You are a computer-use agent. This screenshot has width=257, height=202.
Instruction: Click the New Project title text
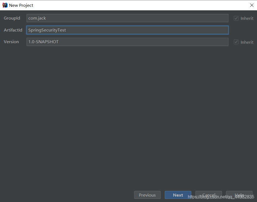pos(21,5)
